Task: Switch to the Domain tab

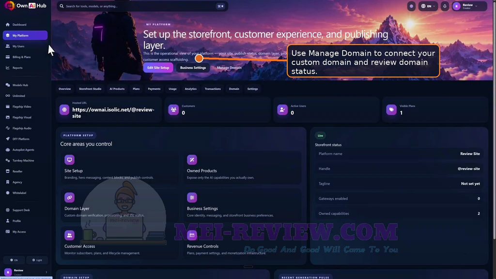Action: point(234,89)
